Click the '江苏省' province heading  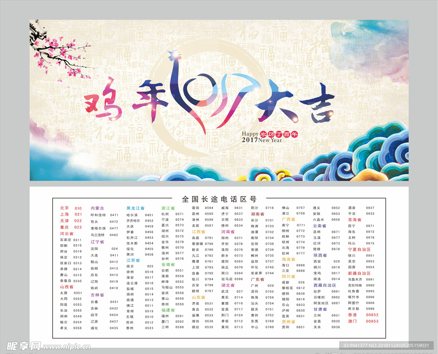(133, 260)
